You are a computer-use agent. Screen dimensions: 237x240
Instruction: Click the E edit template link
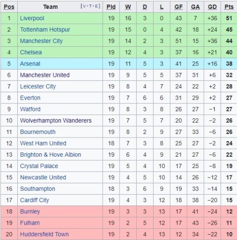point(96,6)
